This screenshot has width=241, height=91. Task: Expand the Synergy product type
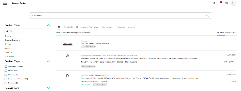(x=8, y=48)
